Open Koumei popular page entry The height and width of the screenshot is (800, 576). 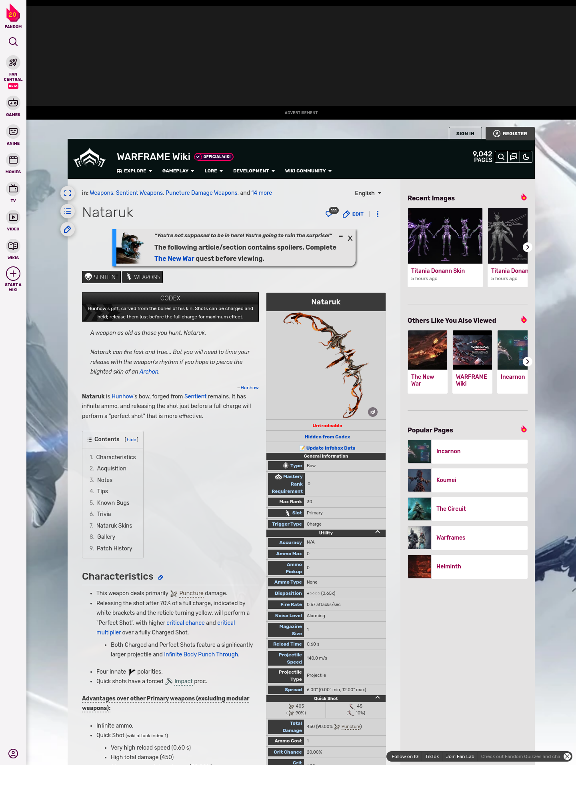468,480
